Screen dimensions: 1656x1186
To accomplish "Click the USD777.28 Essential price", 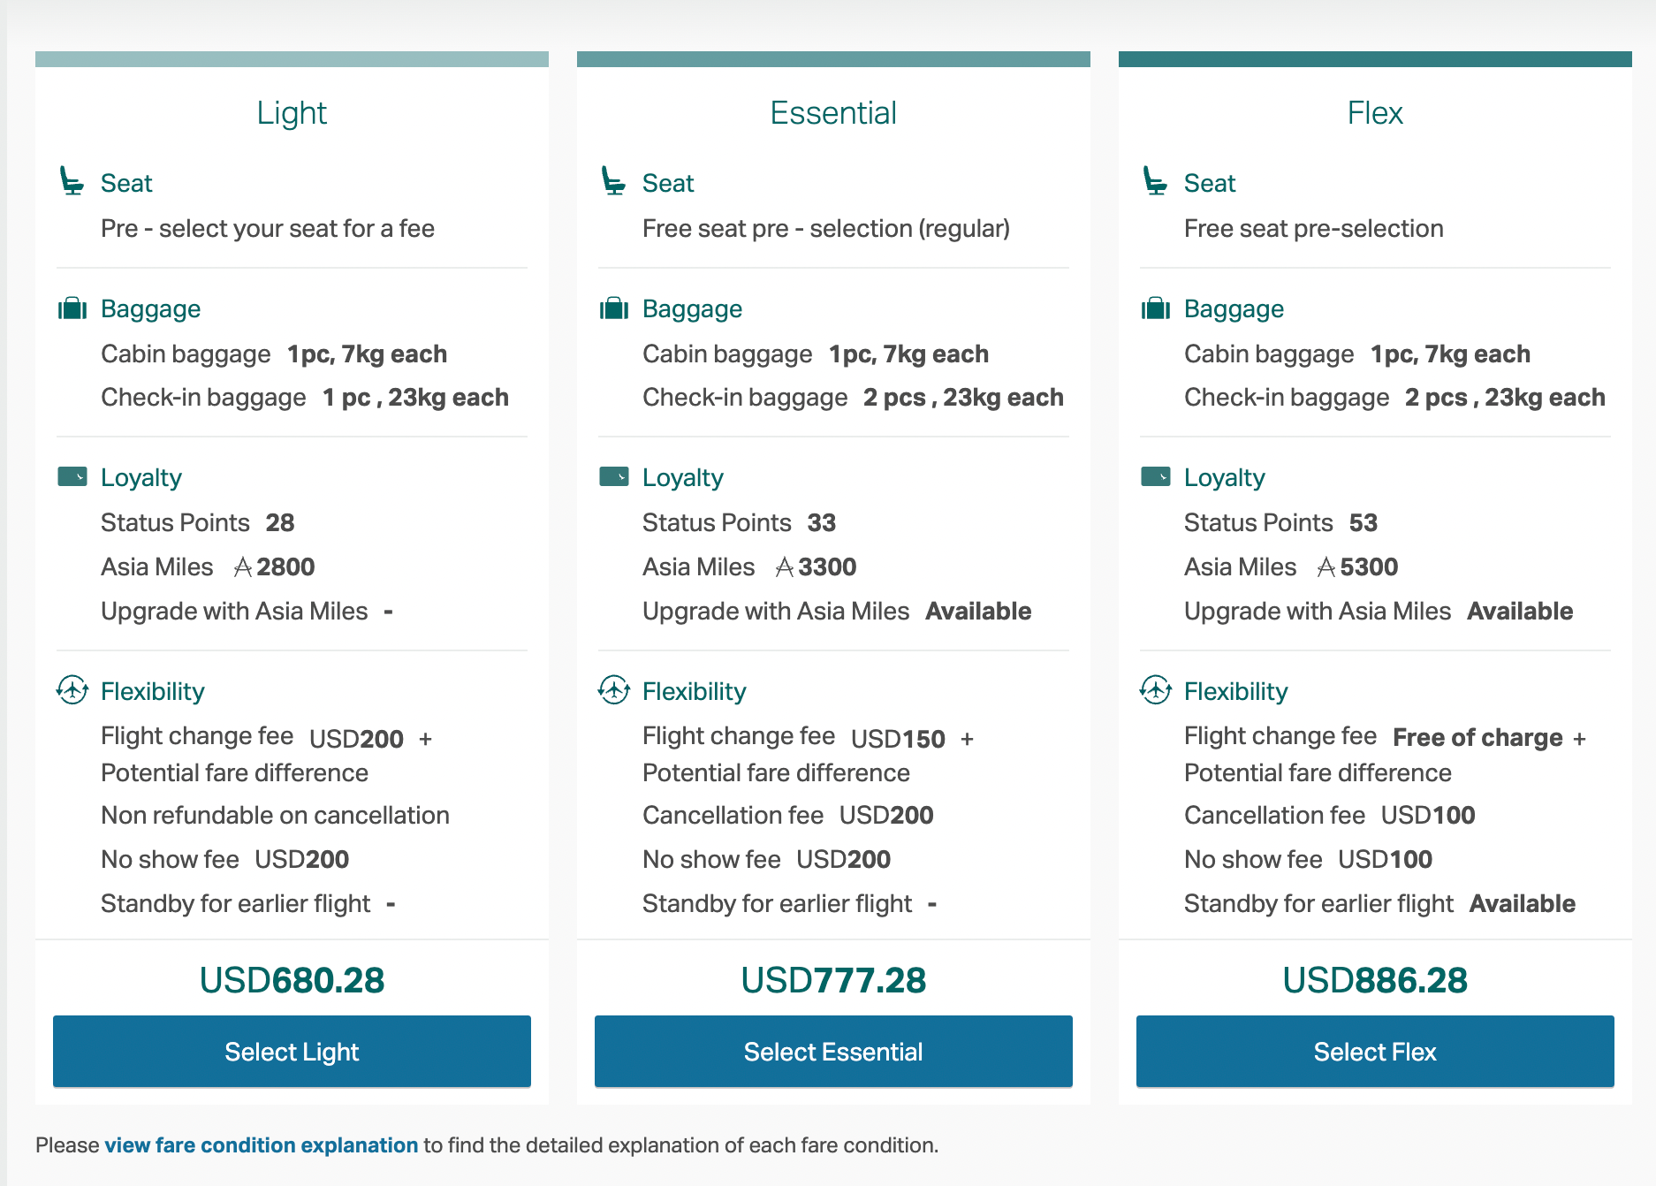I will click(x=832, y=979).
